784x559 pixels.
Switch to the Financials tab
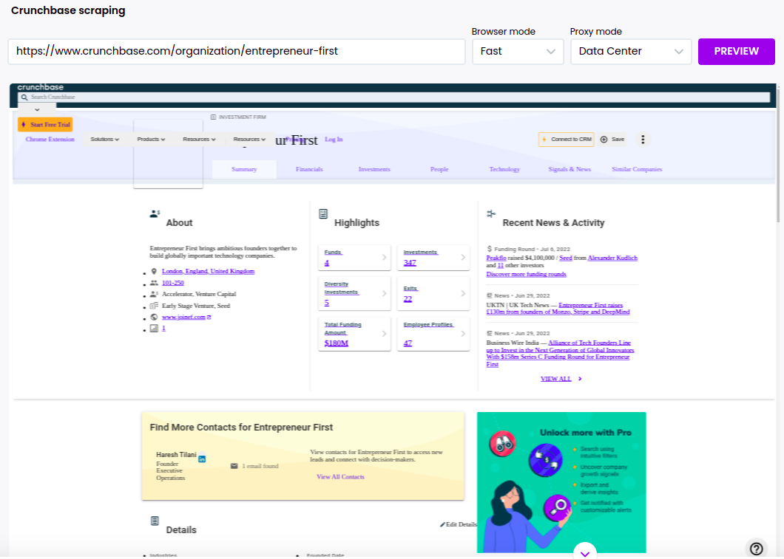click(x=309, y=169)
